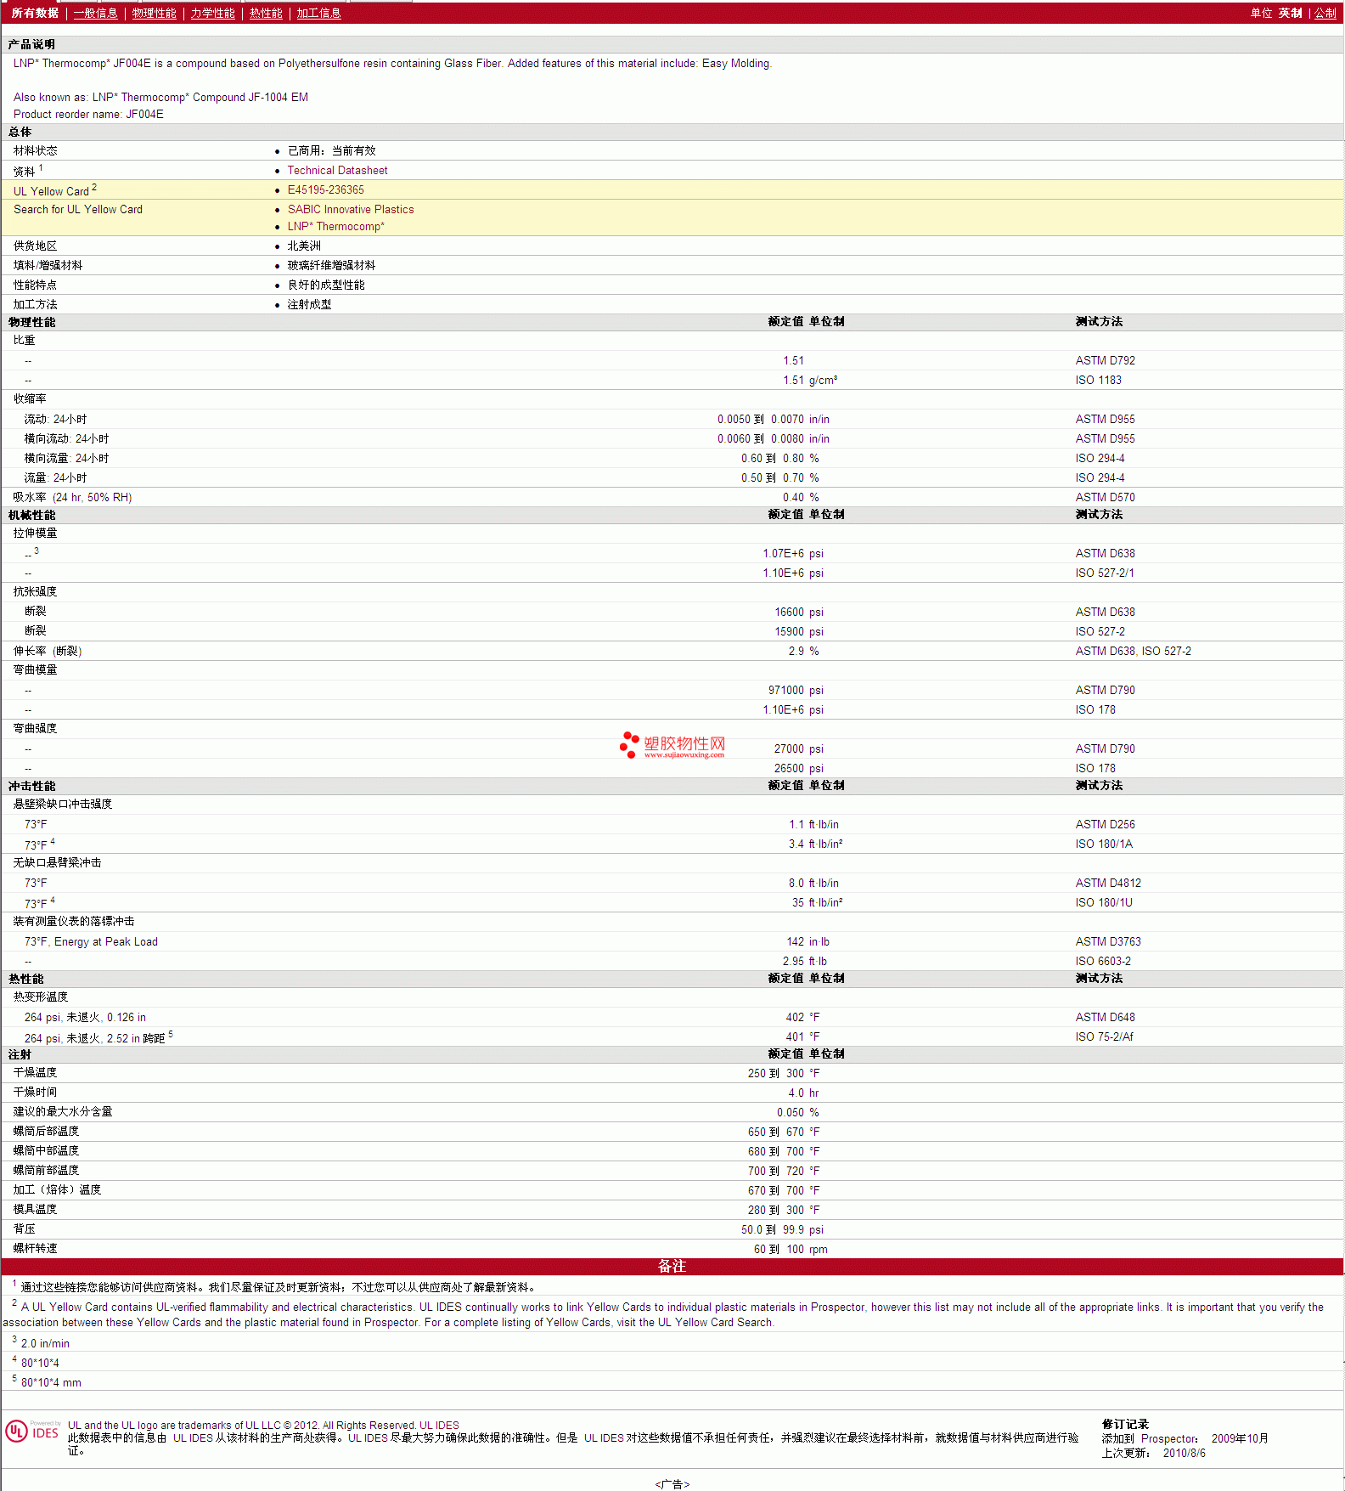Click the 0.050 % moisture content value
The height and width of the screenshot is (1491, 1345).
797,1112
